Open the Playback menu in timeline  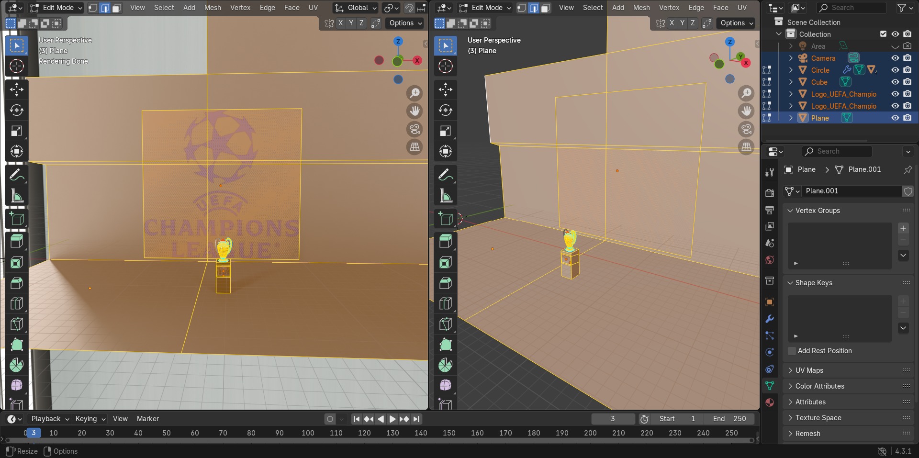[x=49, y=419]
